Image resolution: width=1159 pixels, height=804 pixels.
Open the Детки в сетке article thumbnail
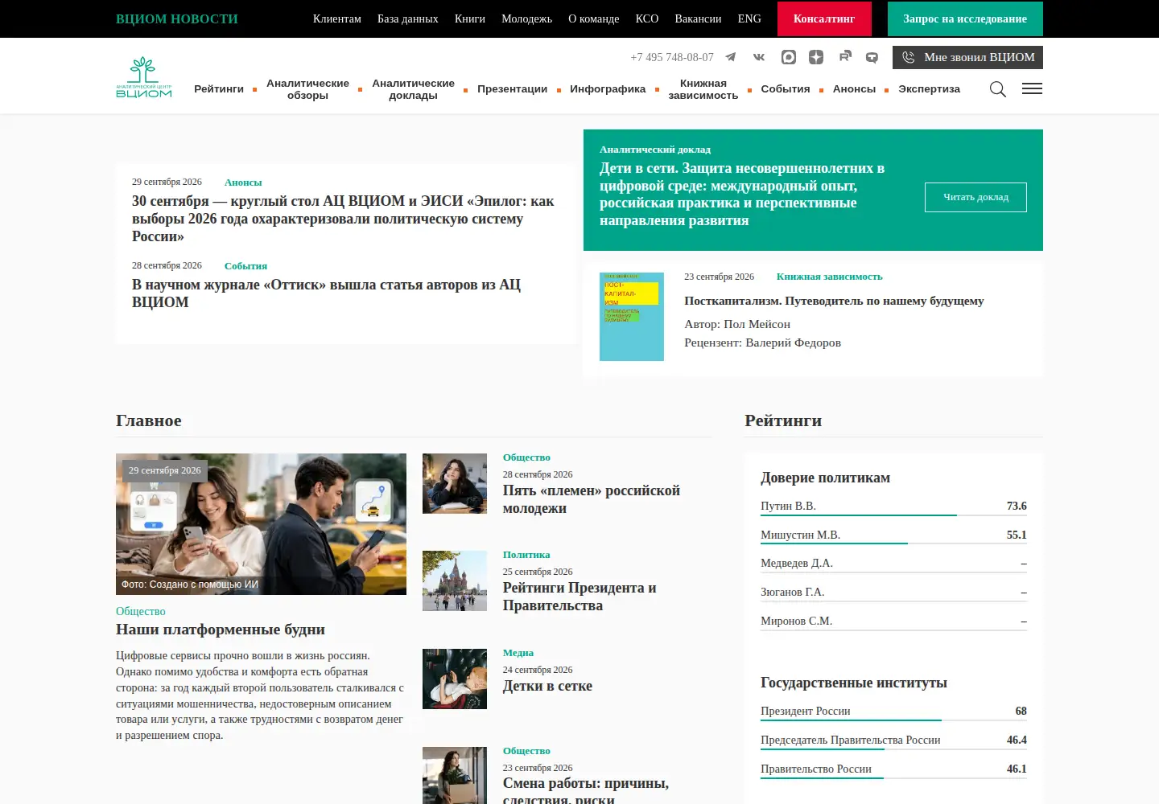click(455, 679)
